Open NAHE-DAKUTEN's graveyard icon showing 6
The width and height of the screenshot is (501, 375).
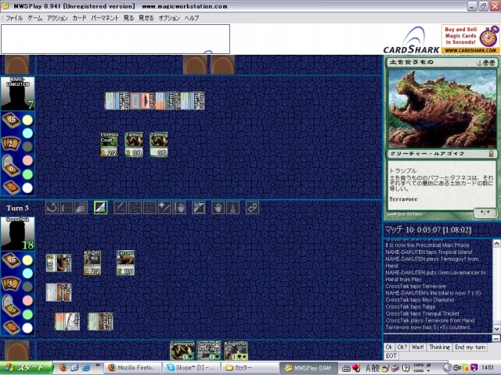(11, 166)
